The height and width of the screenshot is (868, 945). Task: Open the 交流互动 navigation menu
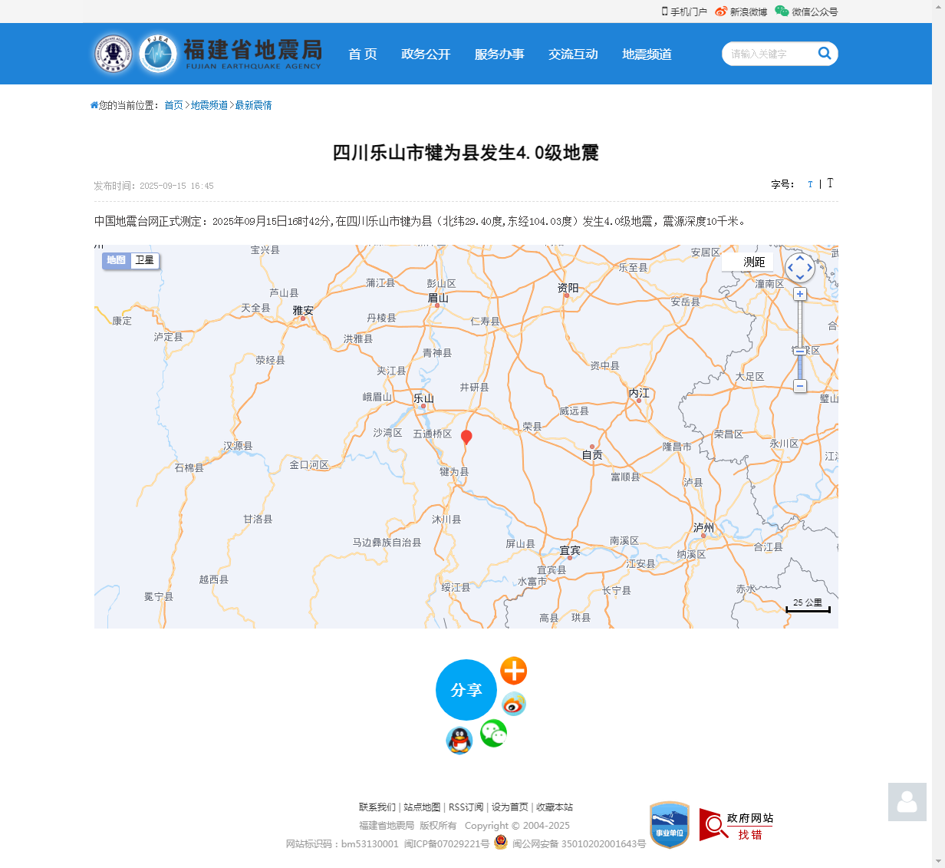[x=573, y=54]
